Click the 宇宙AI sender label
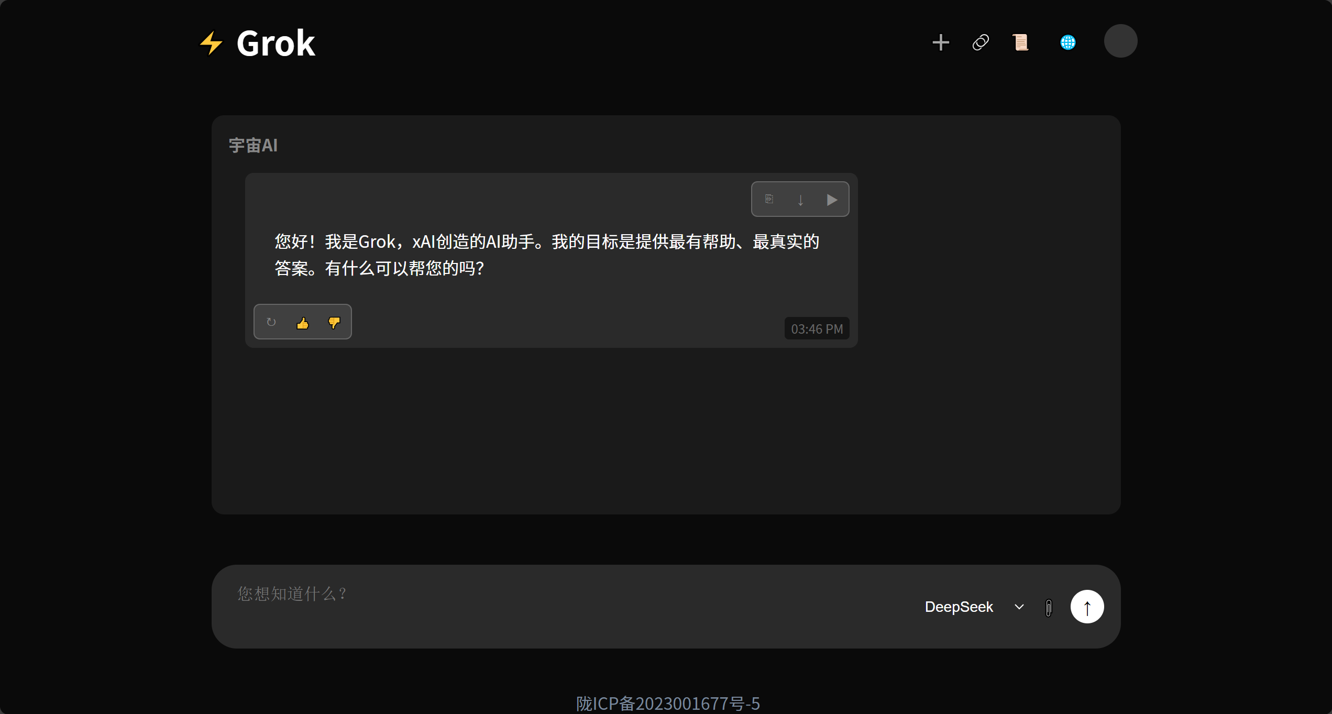This screenshot has width=1332, height=714. 253,145
